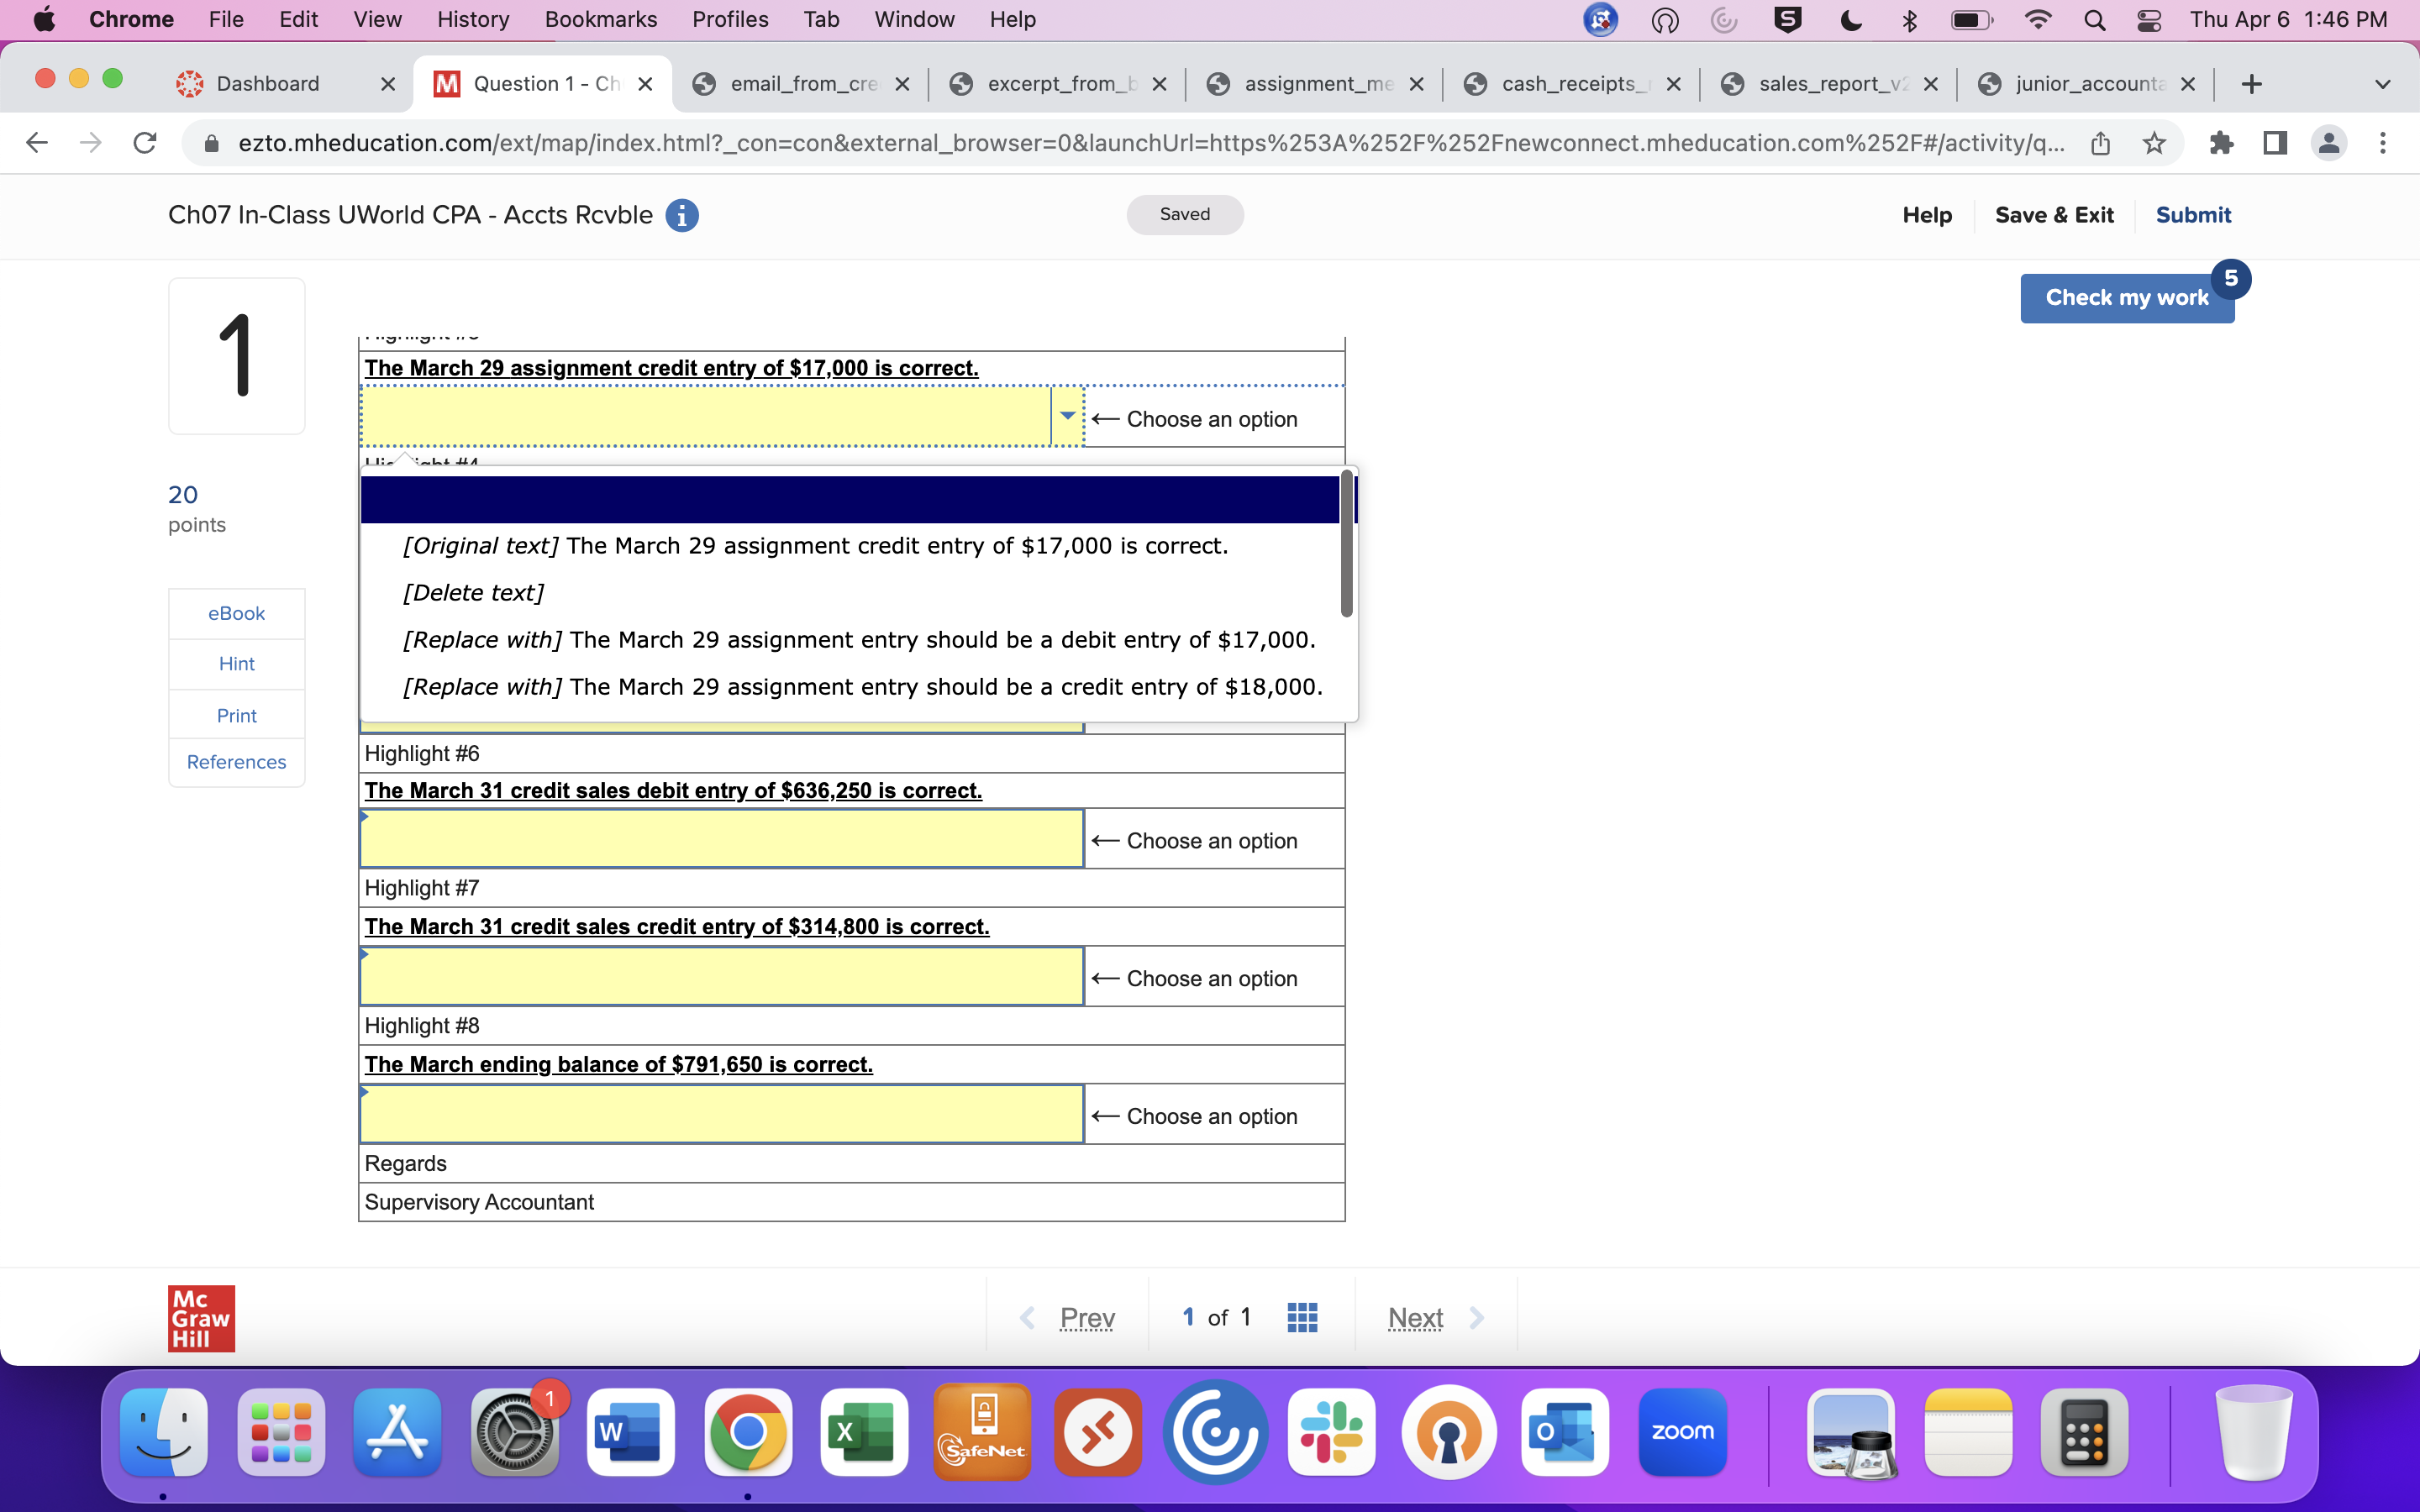Open Slack from the Dock
Screen dimensions: 2420x1512
pos(1332,1432)
